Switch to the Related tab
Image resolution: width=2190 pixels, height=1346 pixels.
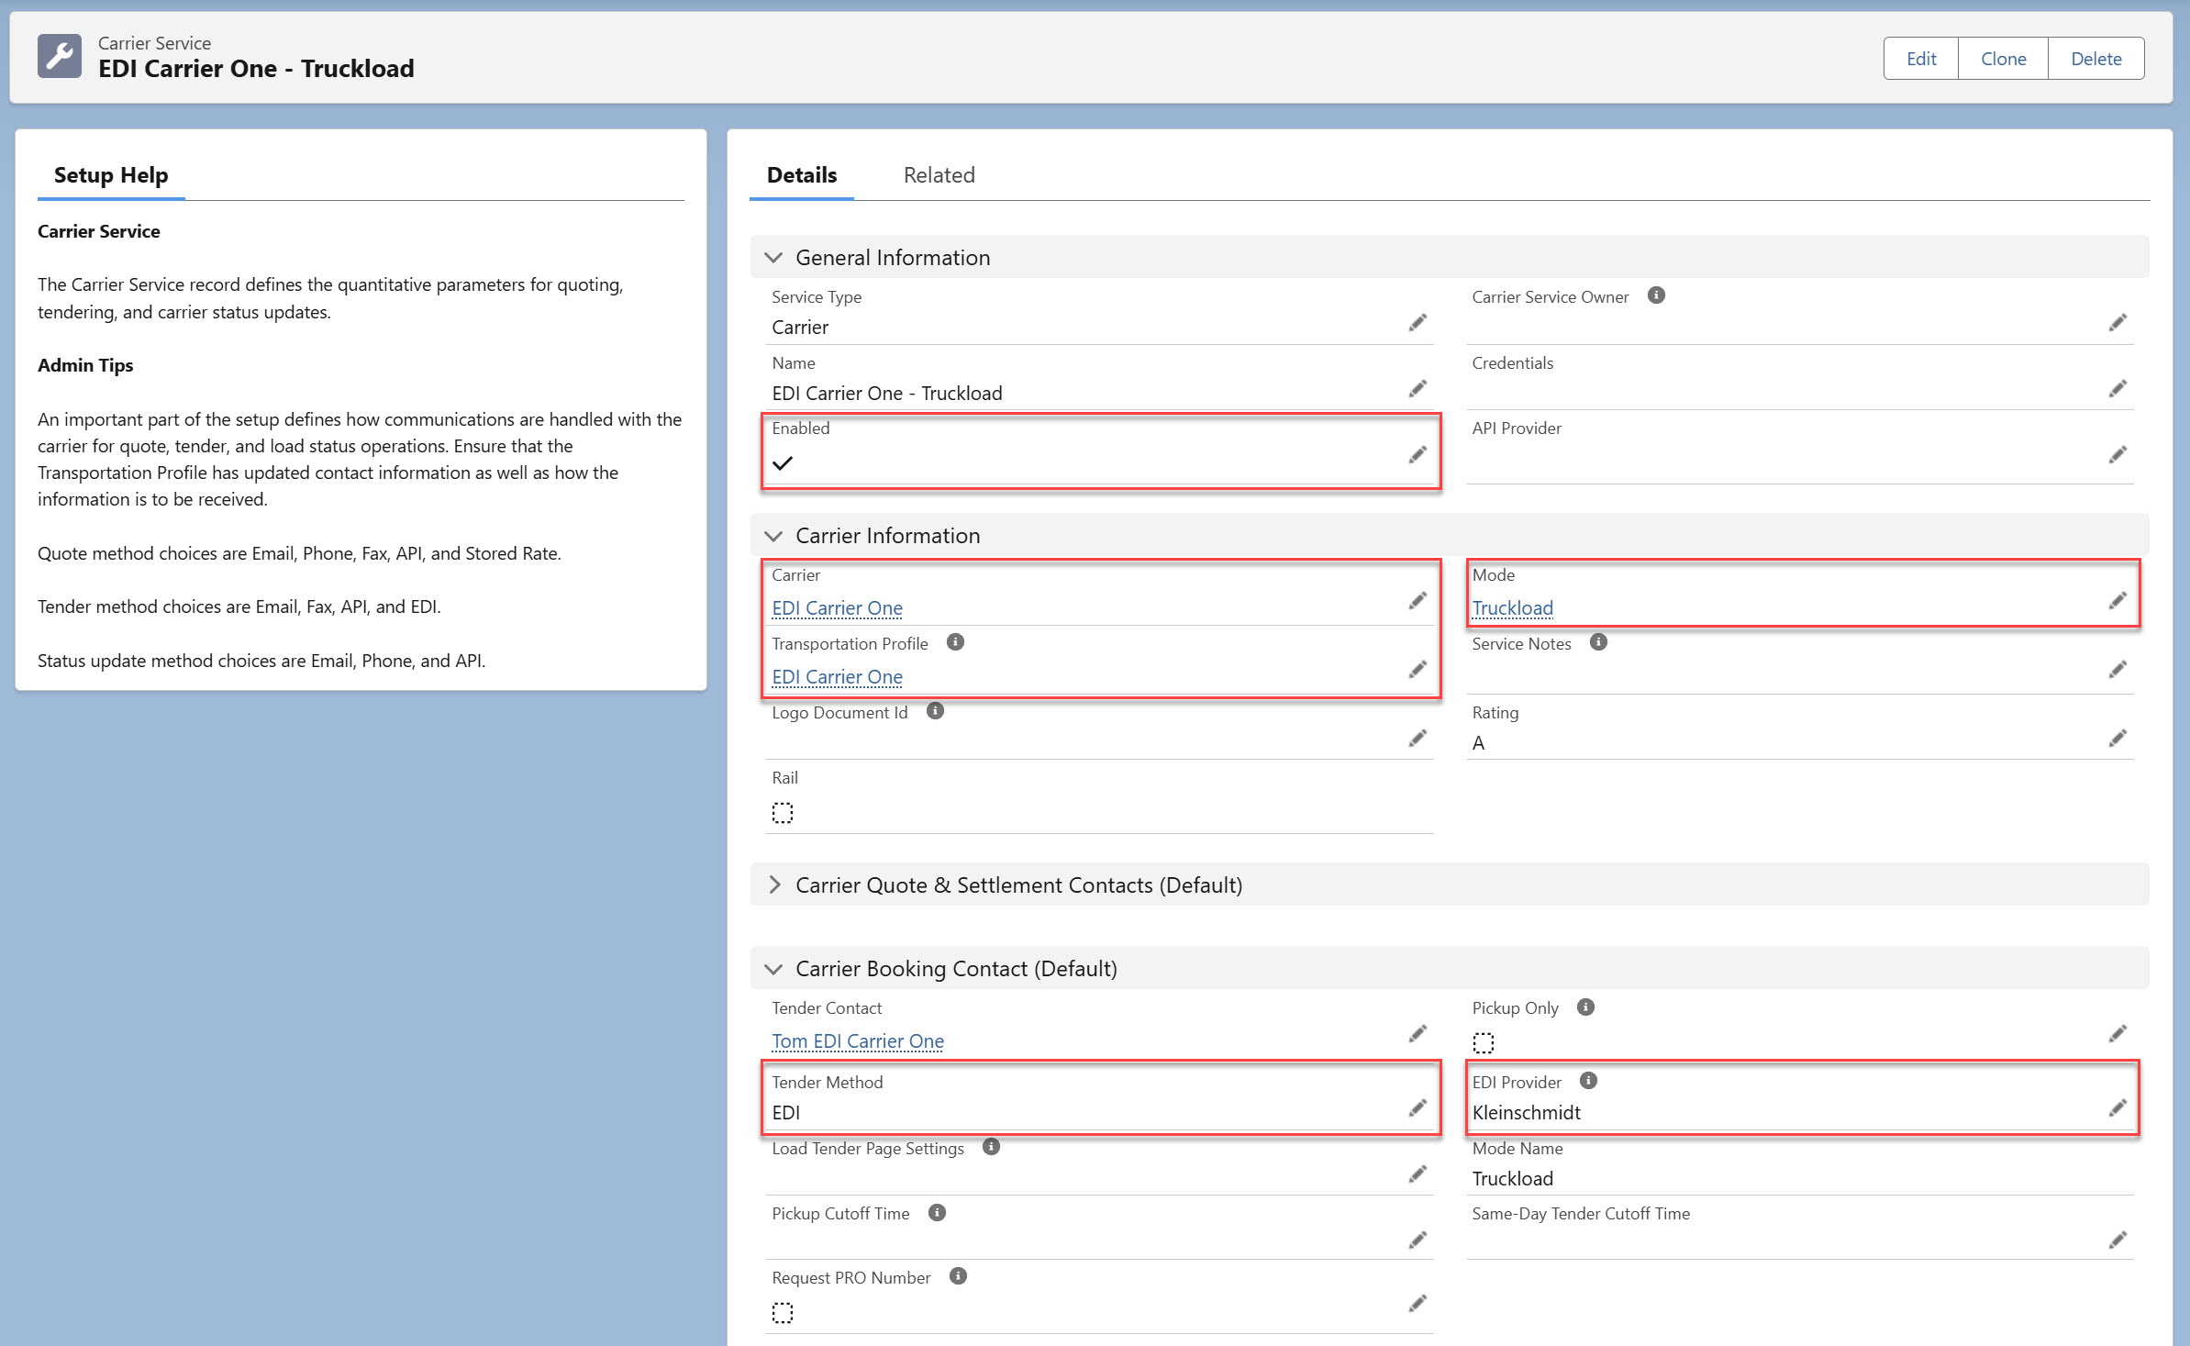point(939,175)
